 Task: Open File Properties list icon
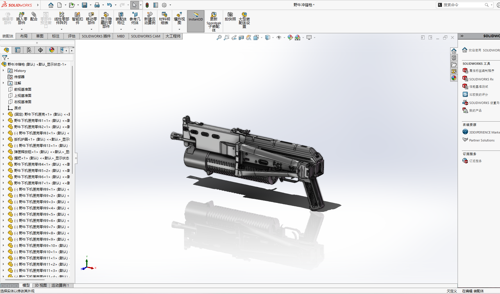coord(156,5)
